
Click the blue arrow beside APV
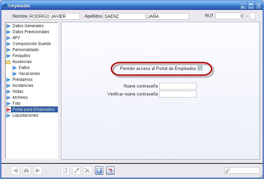point(8,38)
